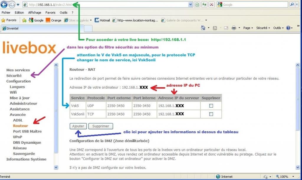
Task: Click the Refresh page icon
Action: [x=204, y=5]
